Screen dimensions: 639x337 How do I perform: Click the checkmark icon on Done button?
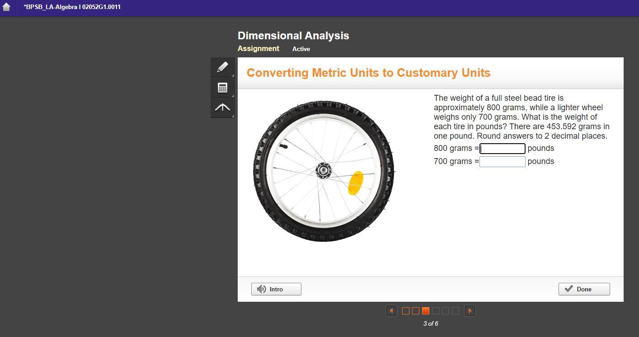(569, 289)
